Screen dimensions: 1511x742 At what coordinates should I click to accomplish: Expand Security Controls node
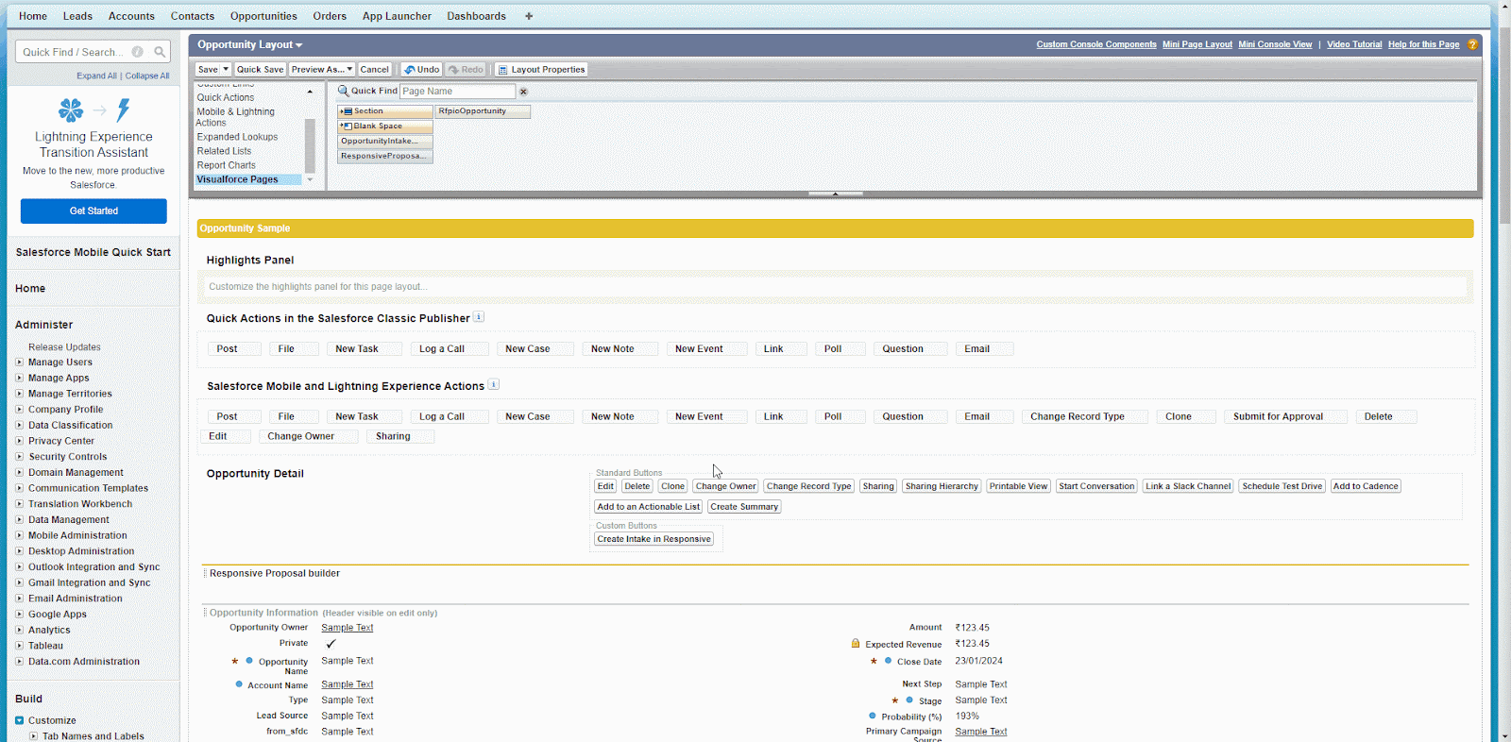point(19,457)
